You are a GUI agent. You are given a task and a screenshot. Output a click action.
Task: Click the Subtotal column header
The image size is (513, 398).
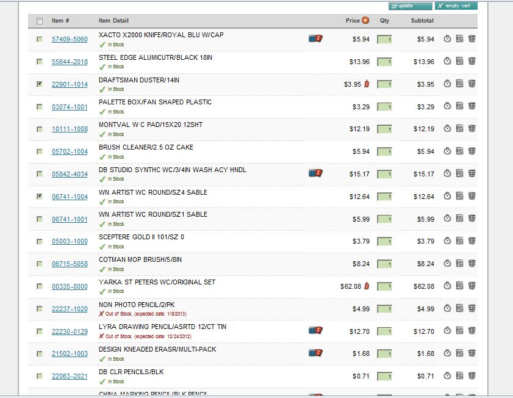click(x=422, y=21)
